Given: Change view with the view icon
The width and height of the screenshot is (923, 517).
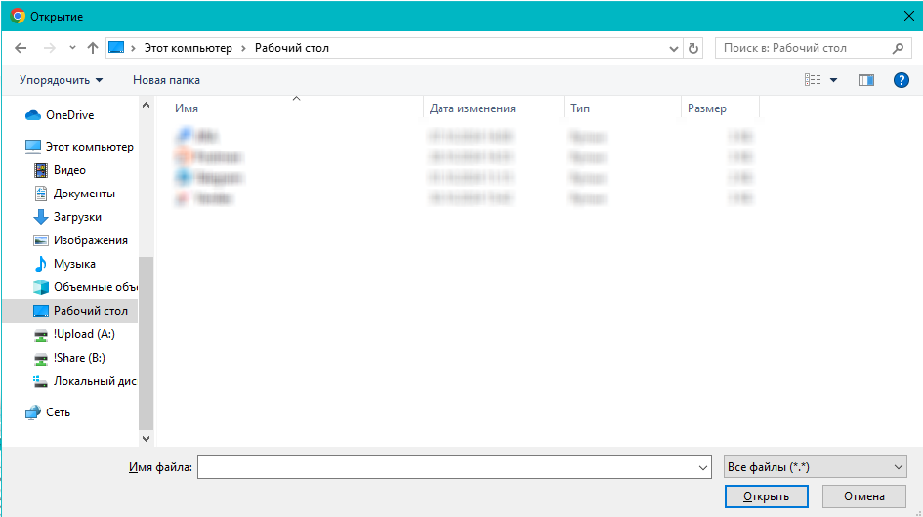Looking at the screenshot, I should pos(813,80).
